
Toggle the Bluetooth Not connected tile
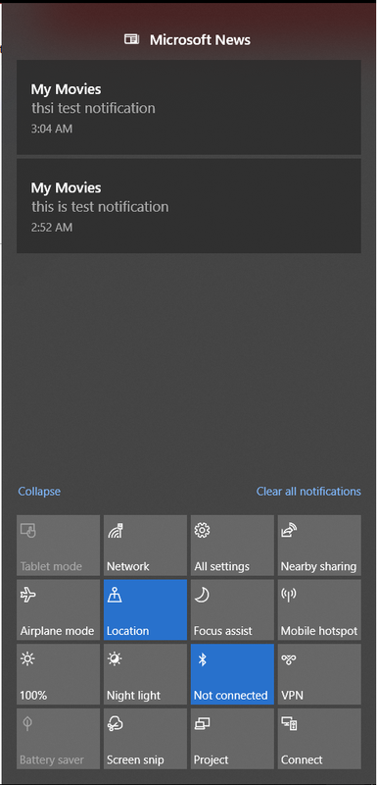[x=232, y=674]
